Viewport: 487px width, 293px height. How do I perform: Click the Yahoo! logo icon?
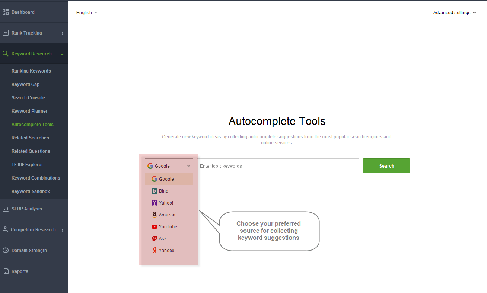155,203
